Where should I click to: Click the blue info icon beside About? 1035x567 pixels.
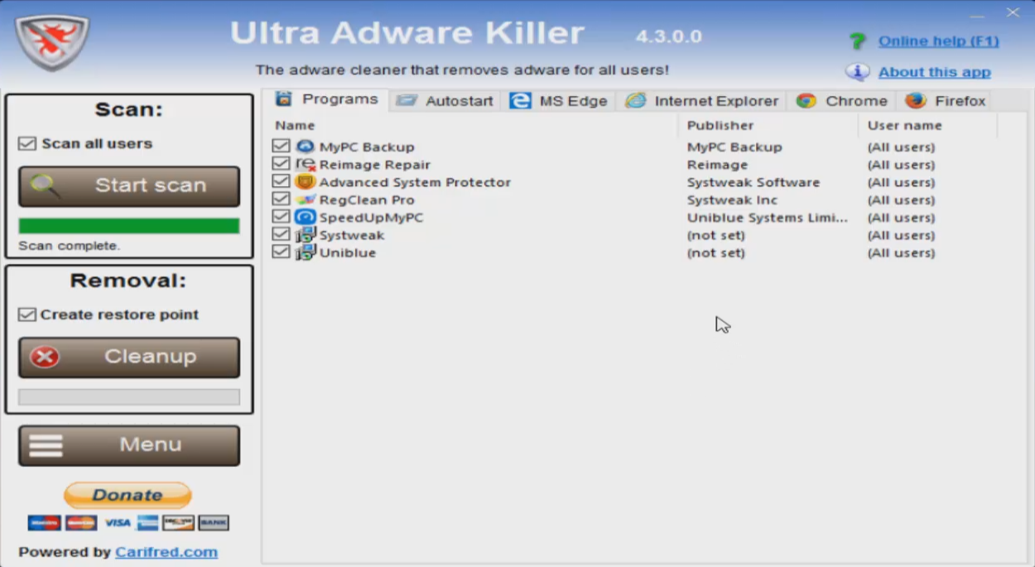pyautogui.click(x=857, y=72)
